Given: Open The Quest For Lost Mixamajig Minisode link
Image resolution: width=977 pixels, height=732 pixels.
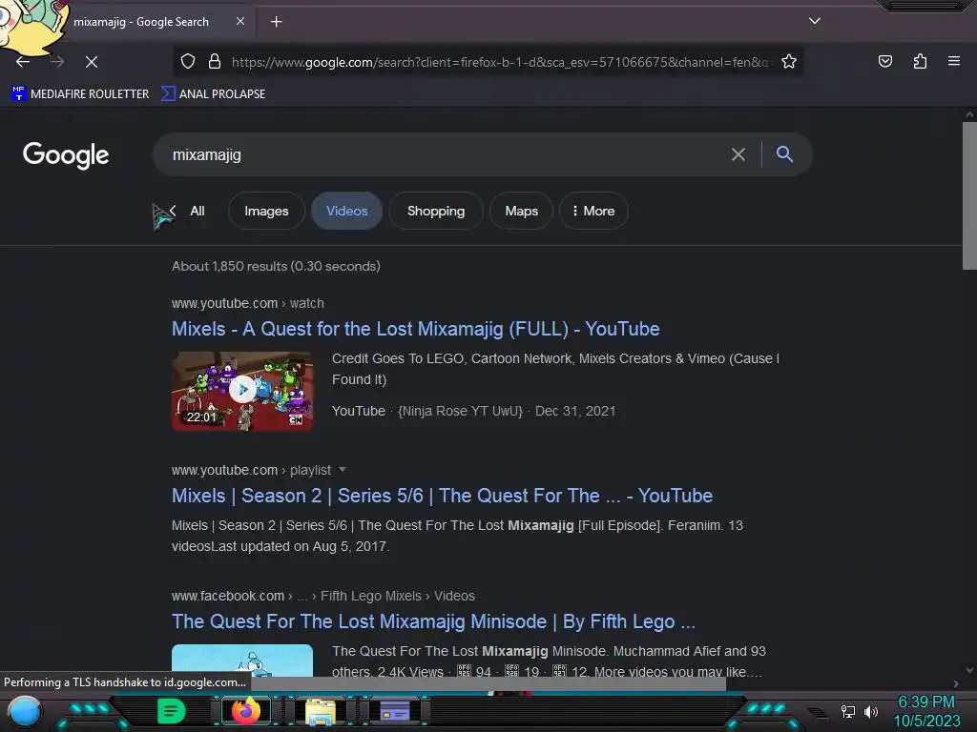Looking at the screenshot, I should (x=433, y=621).
